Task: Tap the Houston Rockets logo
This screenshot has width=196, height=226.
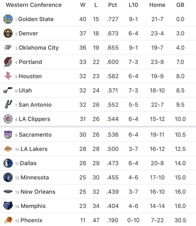Action: coord(8,76)
